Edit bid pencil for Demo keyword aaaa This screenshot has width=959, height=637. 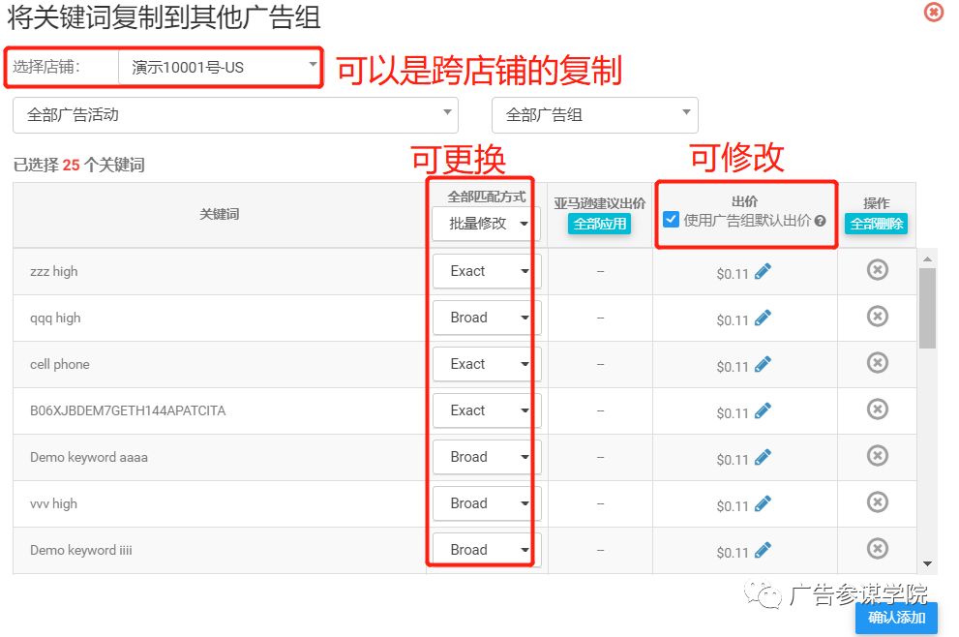763,457
